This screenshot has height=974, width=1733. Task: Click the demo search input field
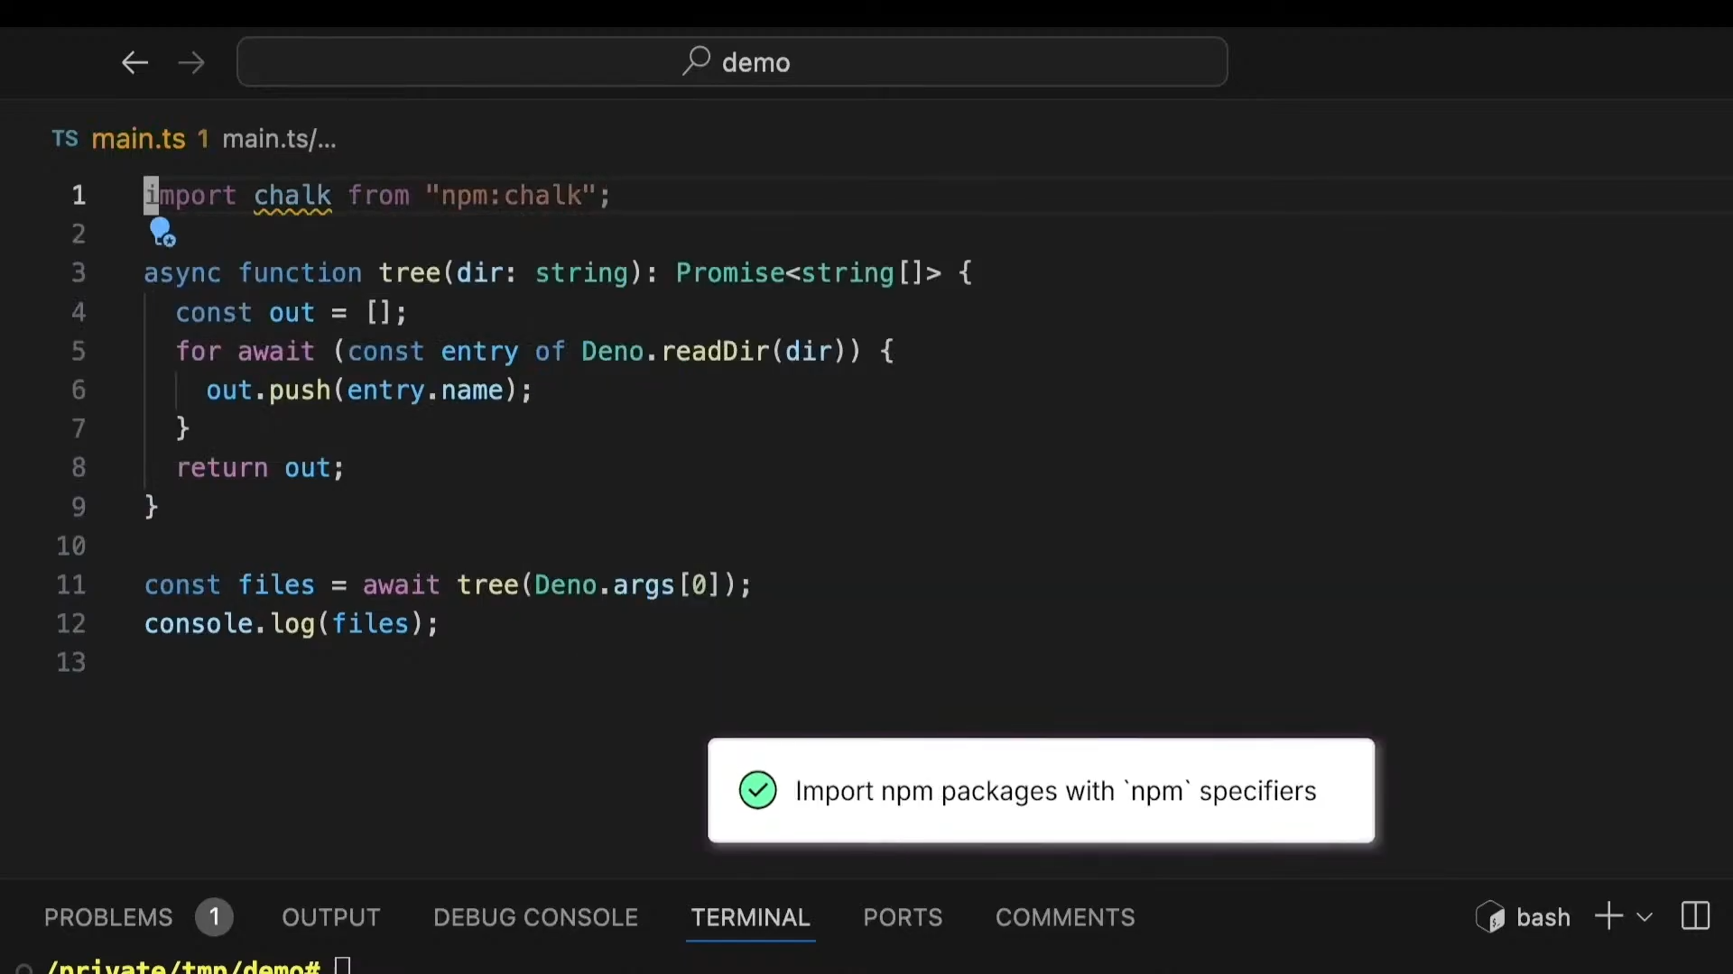click(x=731, y=62)
